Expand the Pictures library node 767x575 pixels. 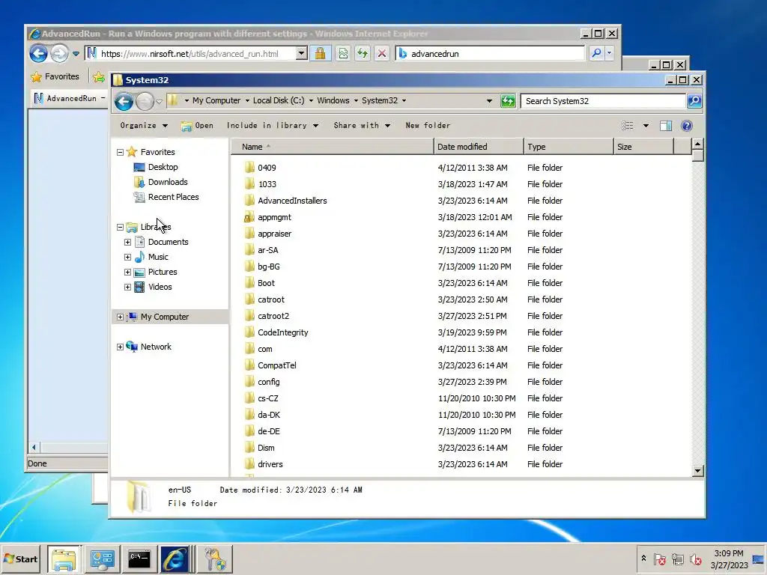click(x=127, y=273)
